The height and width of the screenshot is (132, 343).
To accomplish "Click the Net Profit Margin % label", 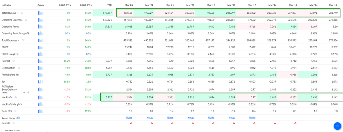I will click(12, 104).
